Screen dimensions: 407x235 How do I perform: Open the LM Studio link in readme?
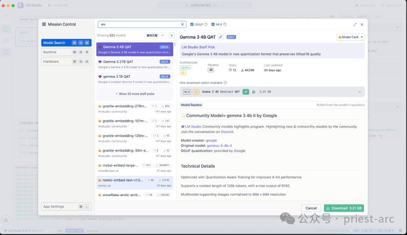(193, 127)
